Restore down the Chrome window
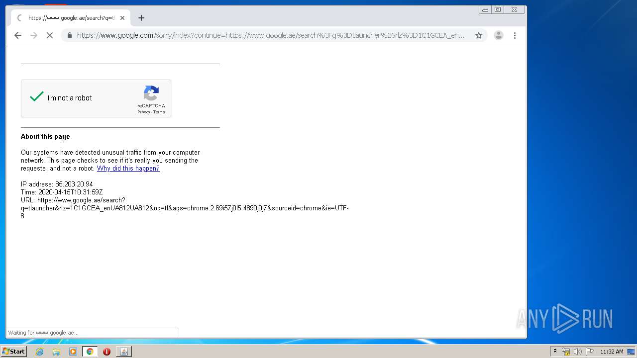Viewport: 637px width, 358px height. coord(498,10)
